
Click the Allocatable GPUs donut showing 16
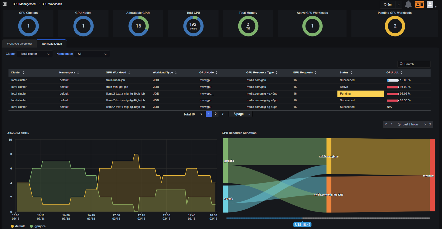point(138,26)
